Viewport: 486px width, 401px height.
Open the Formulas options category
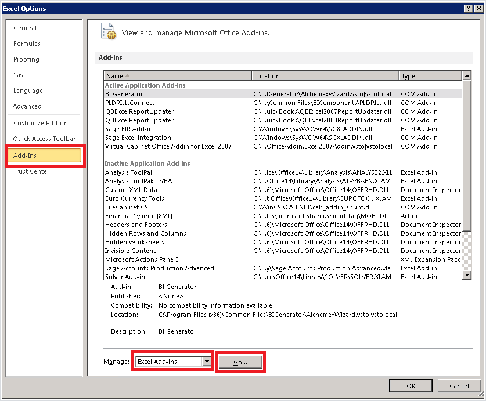(x=27, y=44)
